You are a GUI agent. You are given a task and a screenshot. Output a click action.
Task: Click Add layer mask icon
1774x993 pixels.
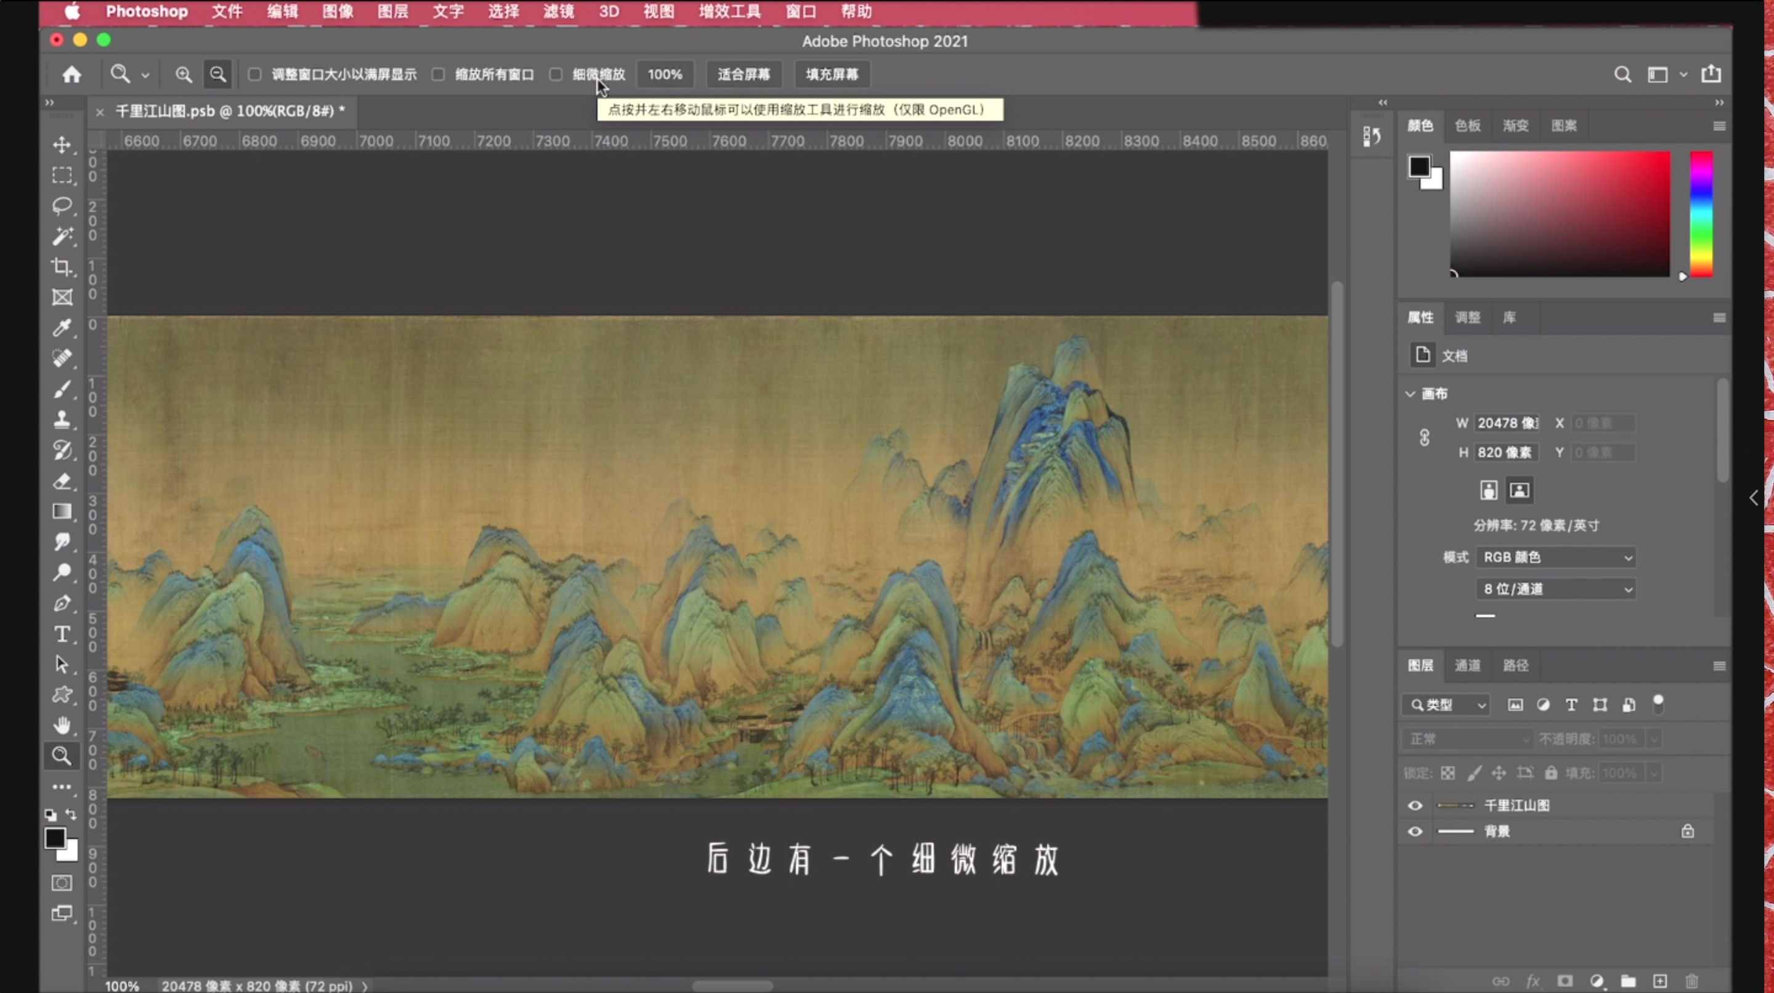(x=1565, y=981)
